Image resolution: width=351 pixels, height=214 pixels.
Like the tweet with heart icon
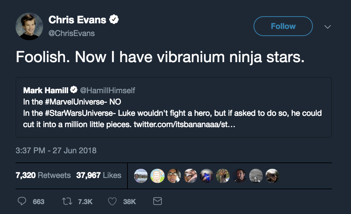pyautogui.click(x=112, y=201)
